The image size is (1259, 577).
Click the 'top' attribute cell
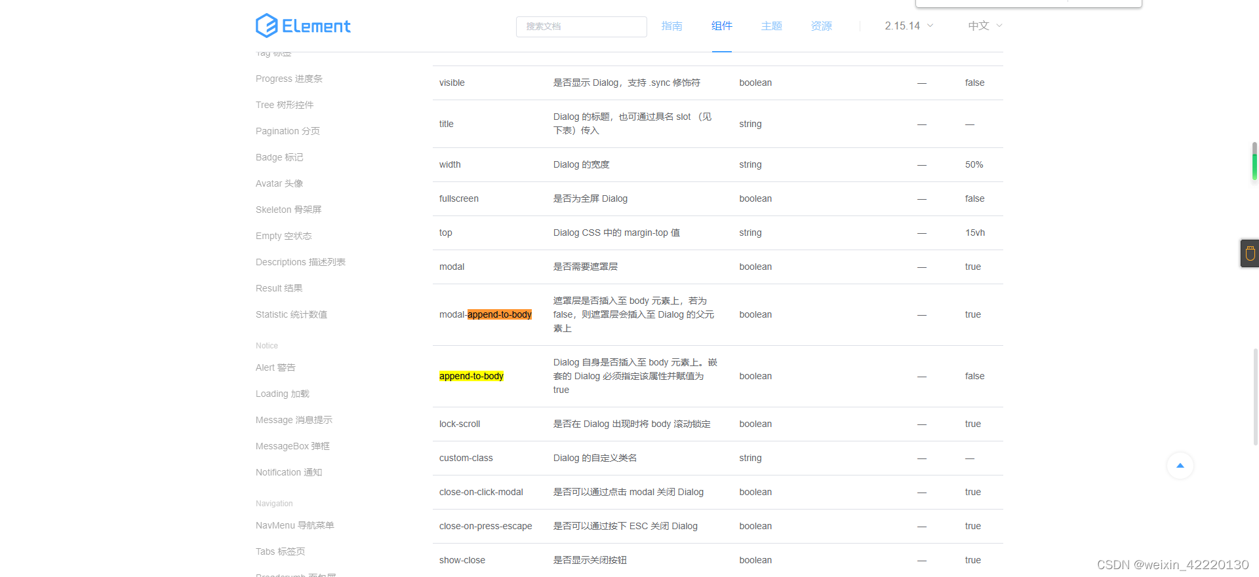pos(446,233)
